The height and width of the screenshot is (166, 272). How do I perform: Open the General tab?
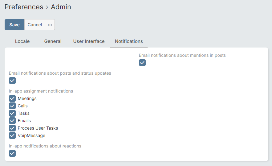point(53,41)
